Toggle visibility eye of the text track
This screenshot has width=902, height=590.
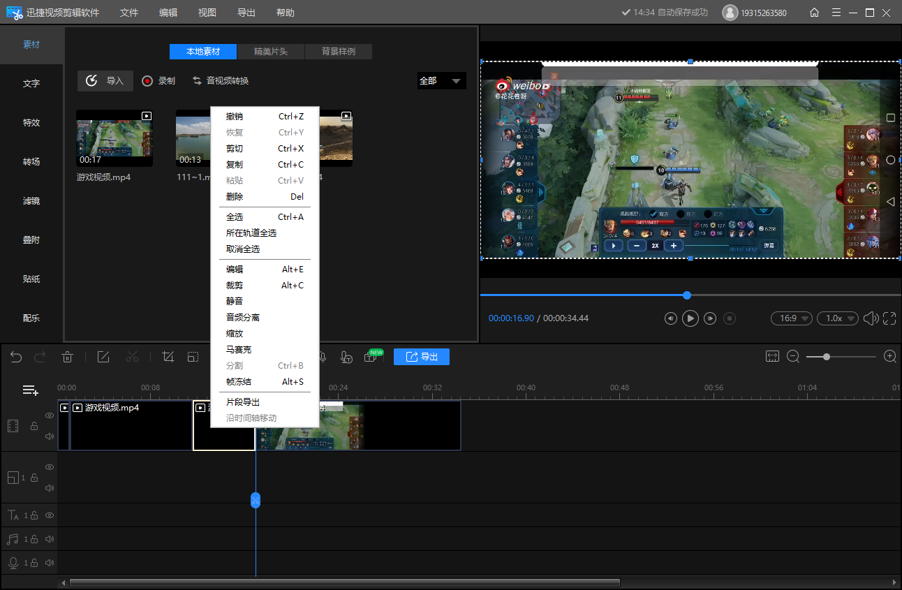[x=50, y=515]
